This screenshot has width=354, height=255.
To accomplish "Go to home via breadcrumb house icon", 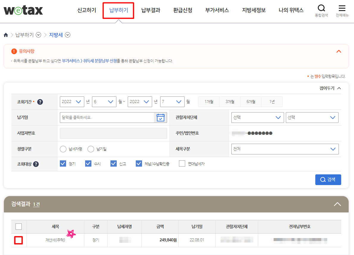I will coord(6,35).
